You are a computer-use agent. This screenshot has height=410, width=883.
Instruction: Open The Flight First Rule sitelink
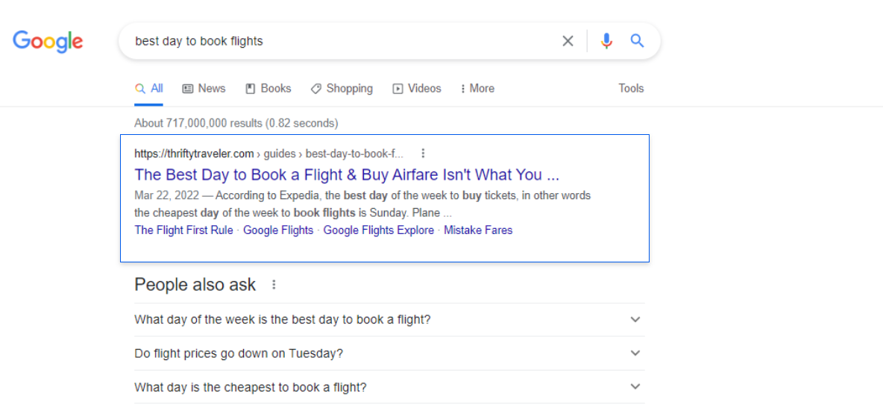[183, 230]
